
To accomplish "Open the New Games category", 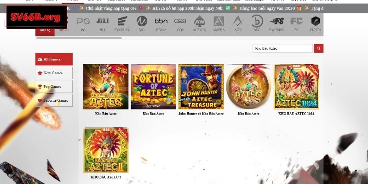I will click(54, 73).
